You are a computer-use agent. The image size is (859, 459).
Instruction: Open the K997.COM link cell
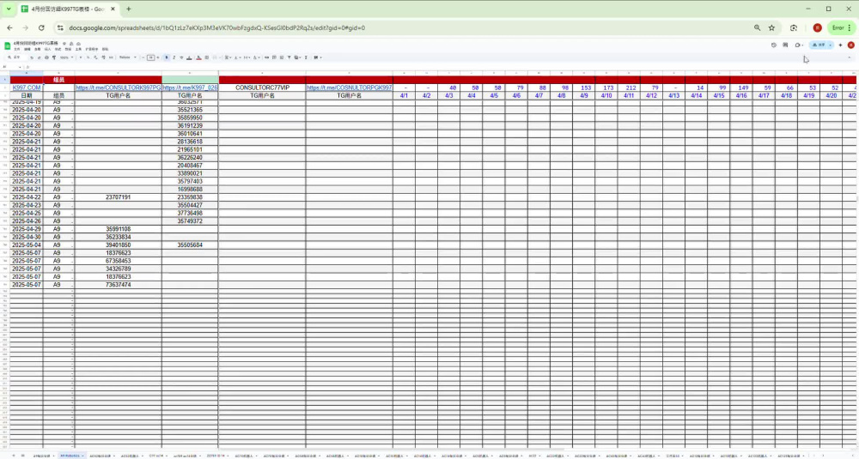27,88
